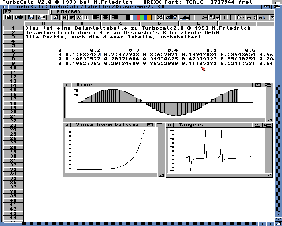Pick the green color swatch
Screen dimensions: 282x226
click(x=142, y=18)
